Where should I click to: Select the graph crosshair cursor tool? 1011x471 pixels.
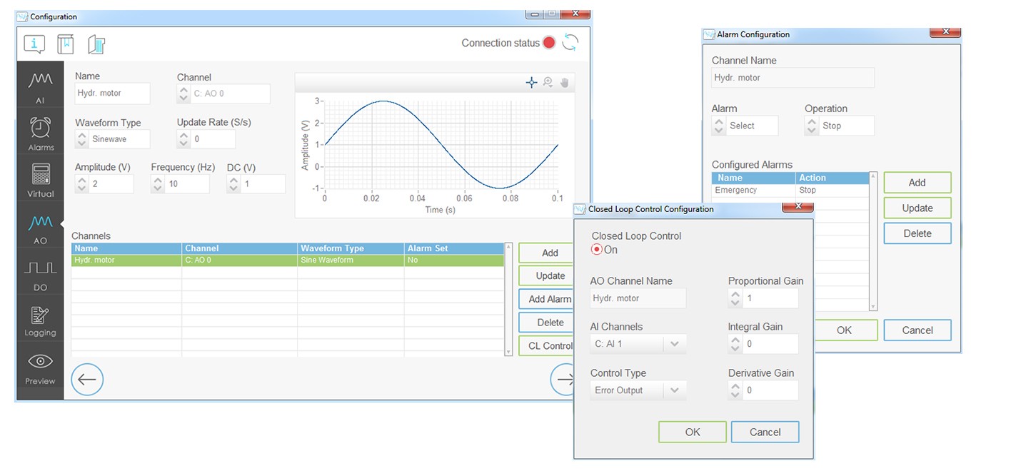click(531, 83)
